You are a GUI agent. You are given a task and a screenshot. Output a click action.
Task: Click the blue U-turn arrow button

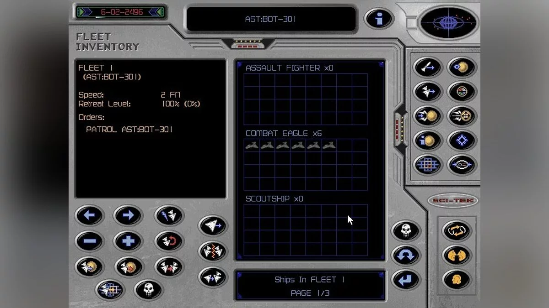point(406,255)
